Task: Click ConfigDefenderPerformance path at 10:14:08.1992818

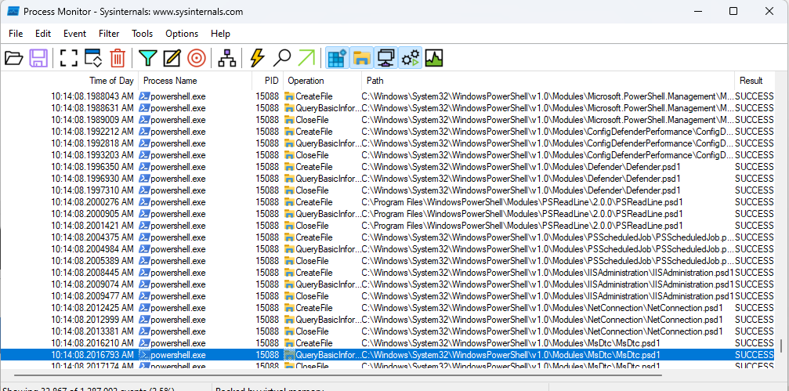Action: (548, 143)
